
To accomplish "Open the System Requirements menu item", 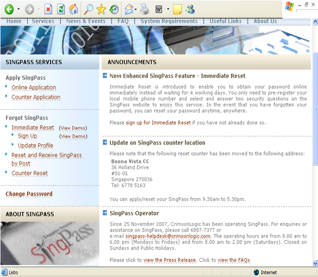I will [x=169, y=21].
